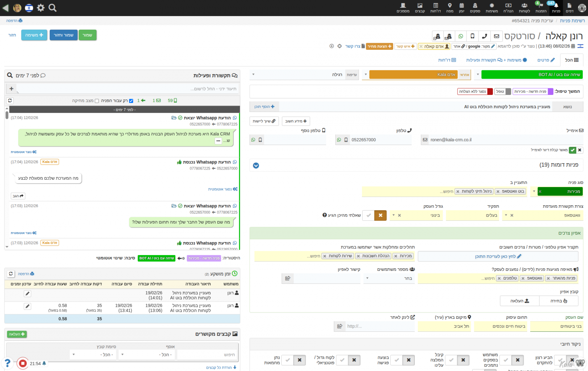Click the WhatsApp icon beside contact name
The width and height of the screenshot is (588, 371).
(x=461, y=36)
